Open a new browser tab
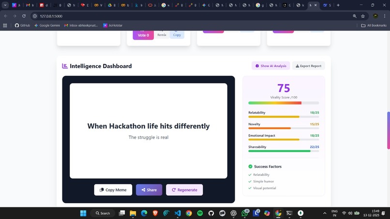This screenshot has width=390, height=219. pyautogui.click(x=338, y=5)
